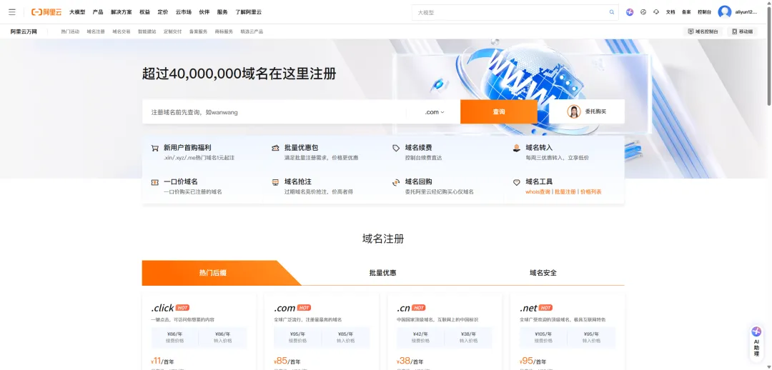The image size is (772, 370).
Task: Click the 新用户首购福利 cart icon
Action: 154,148
